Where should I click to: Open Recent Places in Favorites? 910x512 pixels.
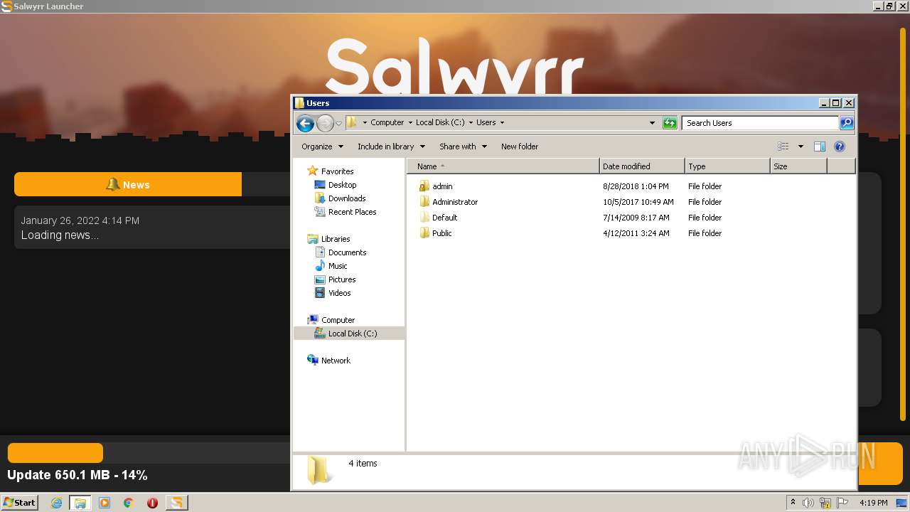(x=352, y=212)
